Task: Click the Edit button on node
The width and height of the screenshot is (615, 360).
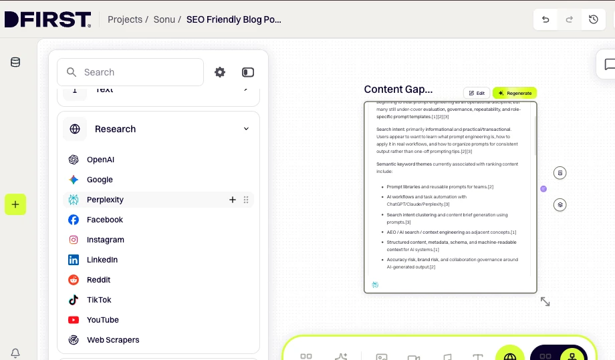Action: (x=477, y=94)
